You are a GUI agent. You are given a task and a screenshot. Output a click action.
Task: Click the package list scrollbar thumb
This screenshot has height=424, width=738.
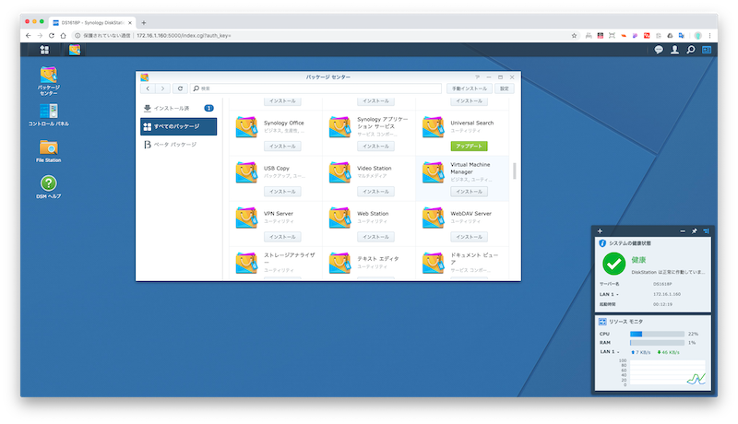tap(515, 171)
